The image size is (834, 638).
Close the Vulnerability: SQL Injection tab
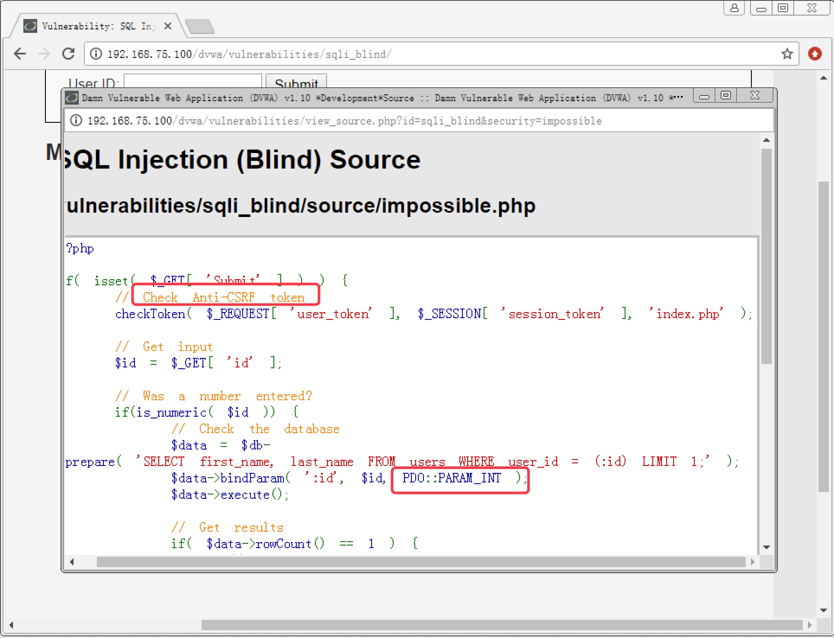[x=168, y=26]
